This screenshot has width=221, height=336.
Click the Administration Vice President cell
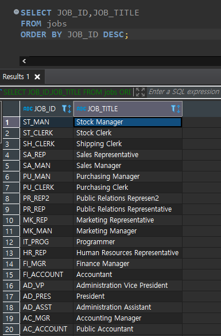(128, 286)
